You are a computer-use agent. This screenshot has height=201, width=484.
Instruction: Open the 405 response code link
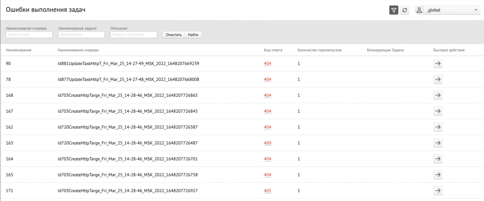pos(267,191)
